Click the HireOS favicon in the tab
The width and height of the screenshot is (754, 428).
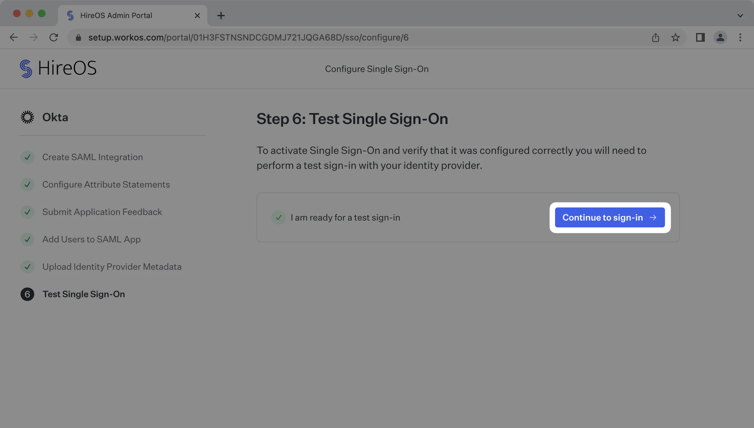70,16
